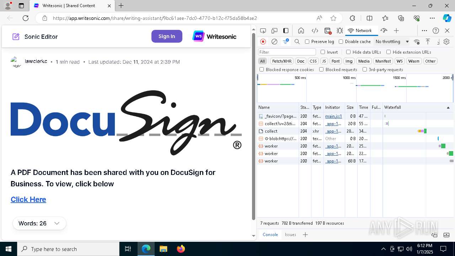Screen dimensions: 455x256
Task: Select the collect xhr request row
Action: (355, 131)
